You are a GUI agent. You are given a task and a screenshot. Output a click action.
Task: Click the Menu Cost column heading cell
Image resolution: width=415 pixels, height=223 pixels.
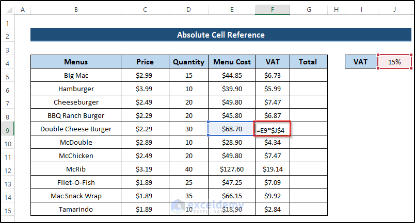point(232,62)
